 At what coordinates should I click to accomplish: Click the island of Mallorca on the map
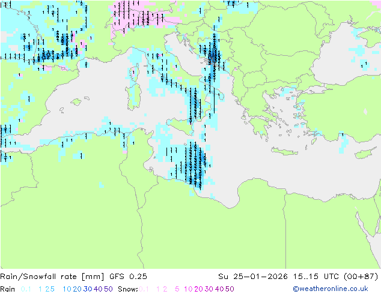pos(76,102)
